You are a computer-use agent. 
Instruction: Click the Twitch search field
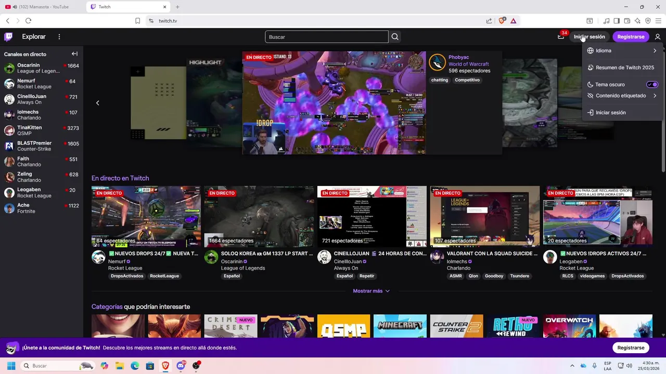point(327,37)
